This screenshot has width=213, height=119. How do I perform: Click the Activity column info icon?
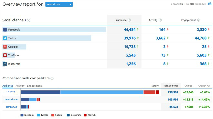[160, 20]
